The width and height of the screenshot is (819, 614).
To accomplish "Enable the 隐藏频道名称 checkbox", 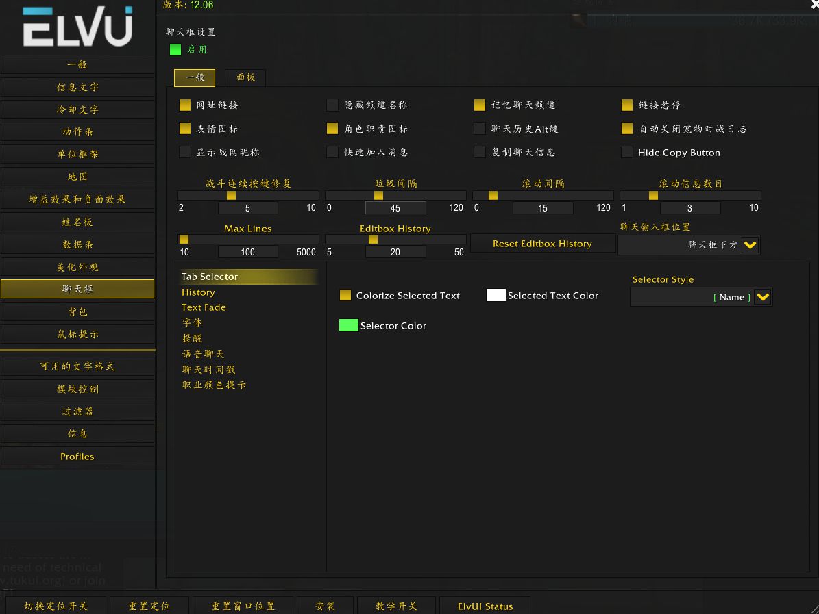I will pos(332,105).
